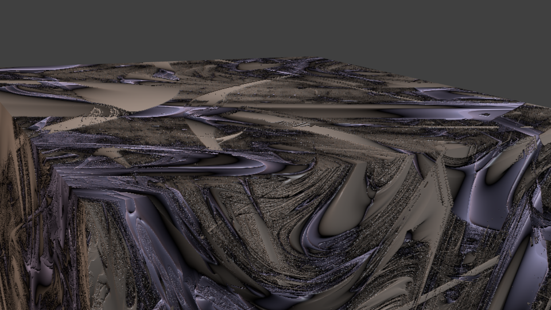
Task: Click the tan strip along the far left edge
Action: pyautogui.click(x=7, y=172)
